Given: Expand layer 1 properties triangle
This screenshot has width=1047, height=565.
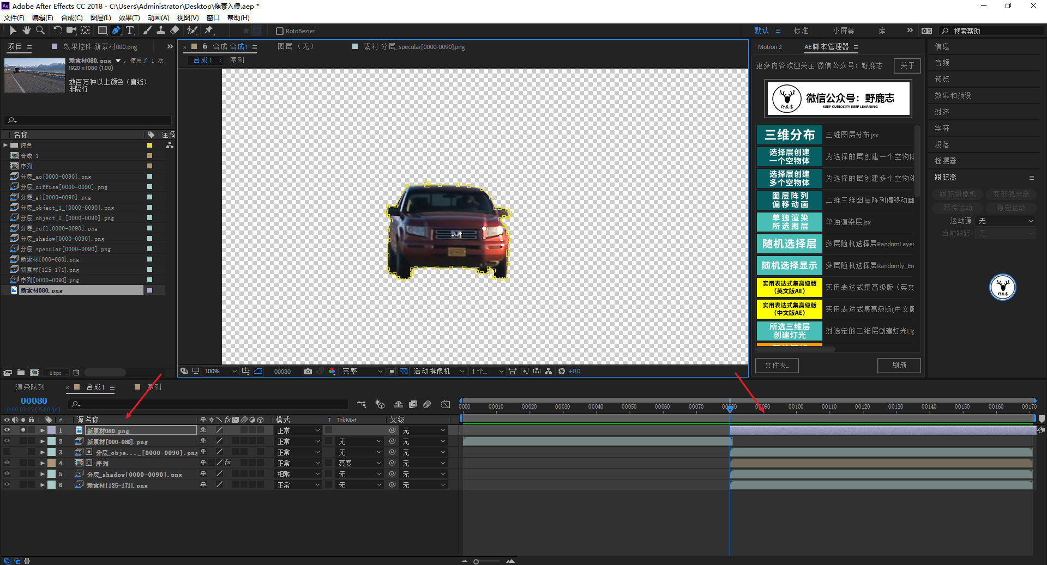Looking at the screenshot, I should (43, 430).
